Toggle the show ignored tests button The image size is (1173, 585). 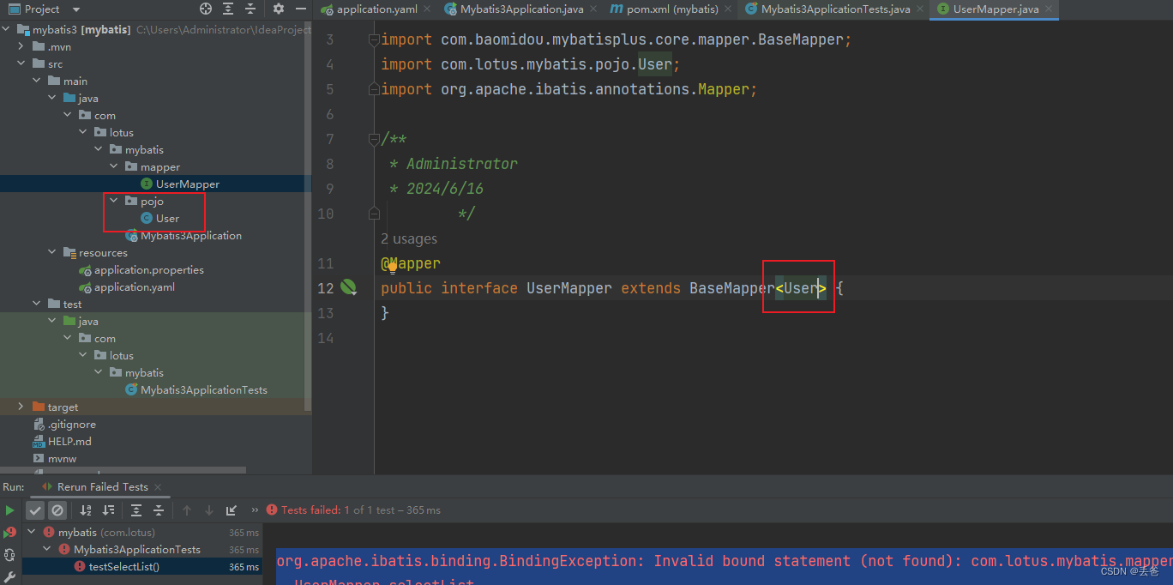(57, 510)
